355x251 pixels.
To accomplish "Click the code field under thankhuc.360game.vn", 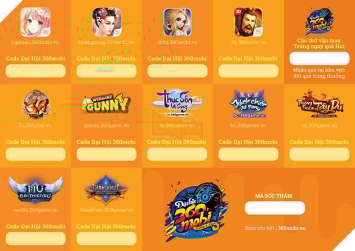I will [x=106, y=239].
